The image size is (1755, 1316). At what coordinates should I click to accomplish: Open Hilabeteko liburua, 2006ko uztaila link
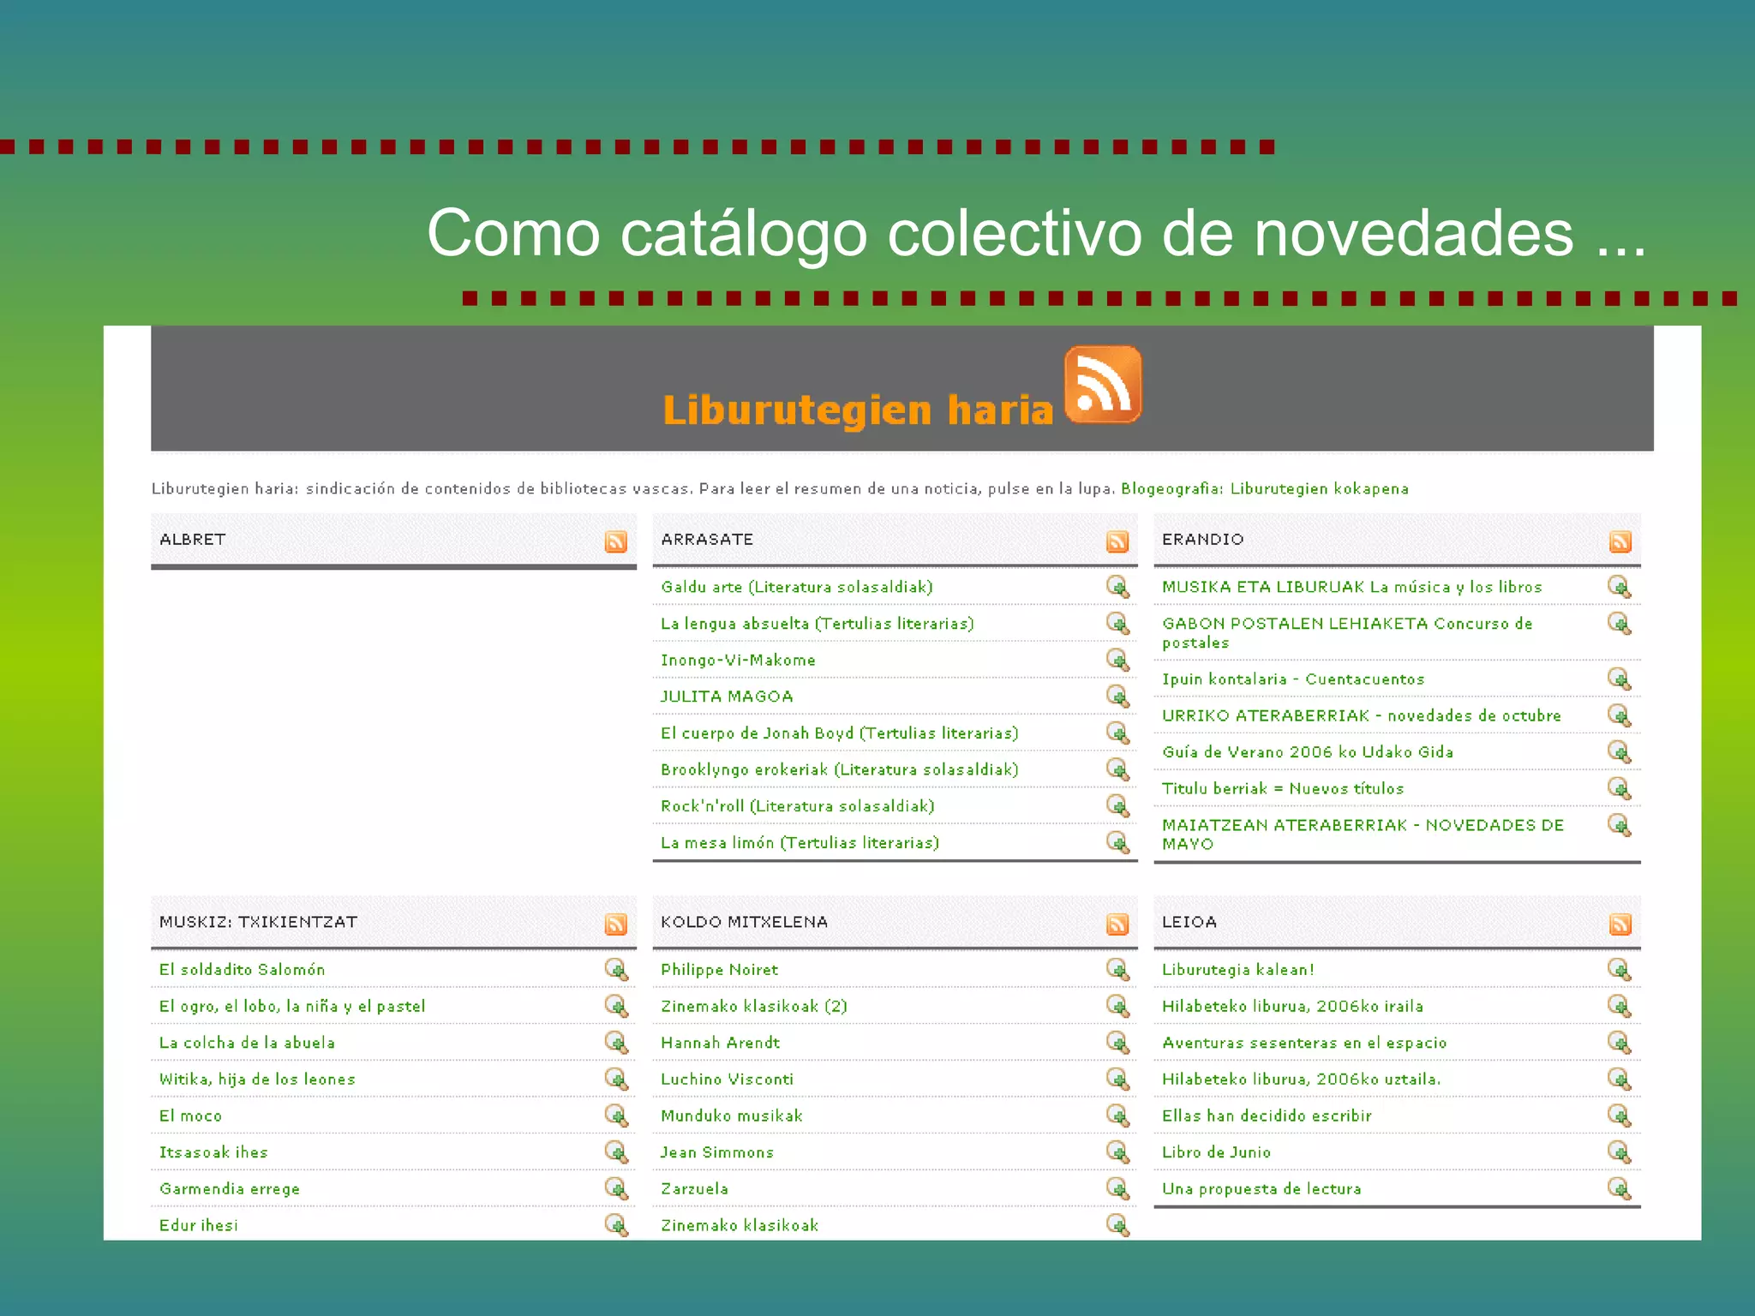(x=1301, y=1079)
